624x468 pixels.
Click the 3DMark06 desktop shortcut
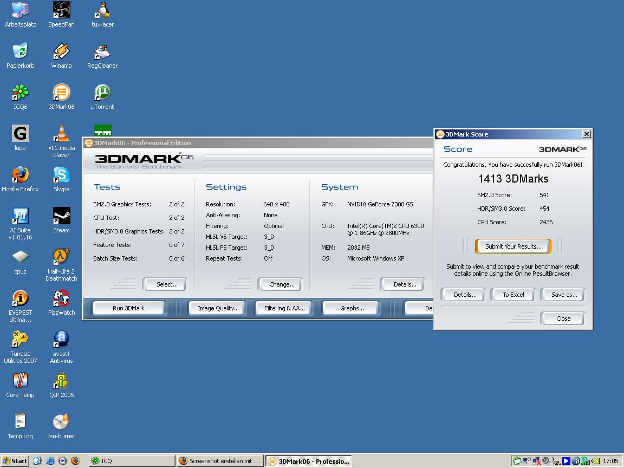point(61,97)
